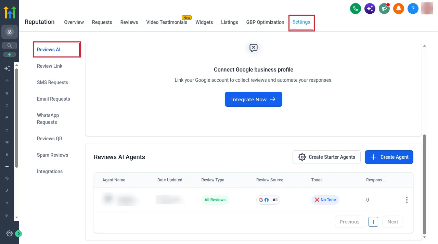The height and width of the screenshot is (244, 438).
Task: Select Reviews AI in settings menu
Action: [56, 50]
